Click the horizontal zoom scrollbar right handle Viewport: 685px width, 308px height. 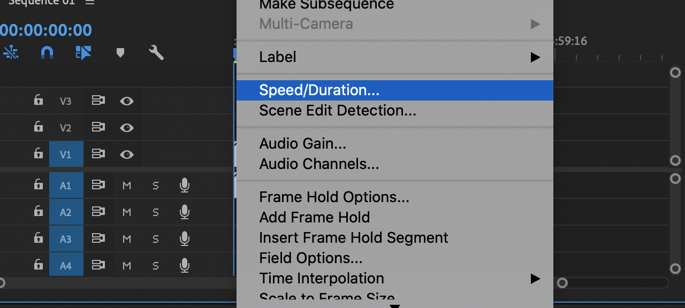[562, 283]
